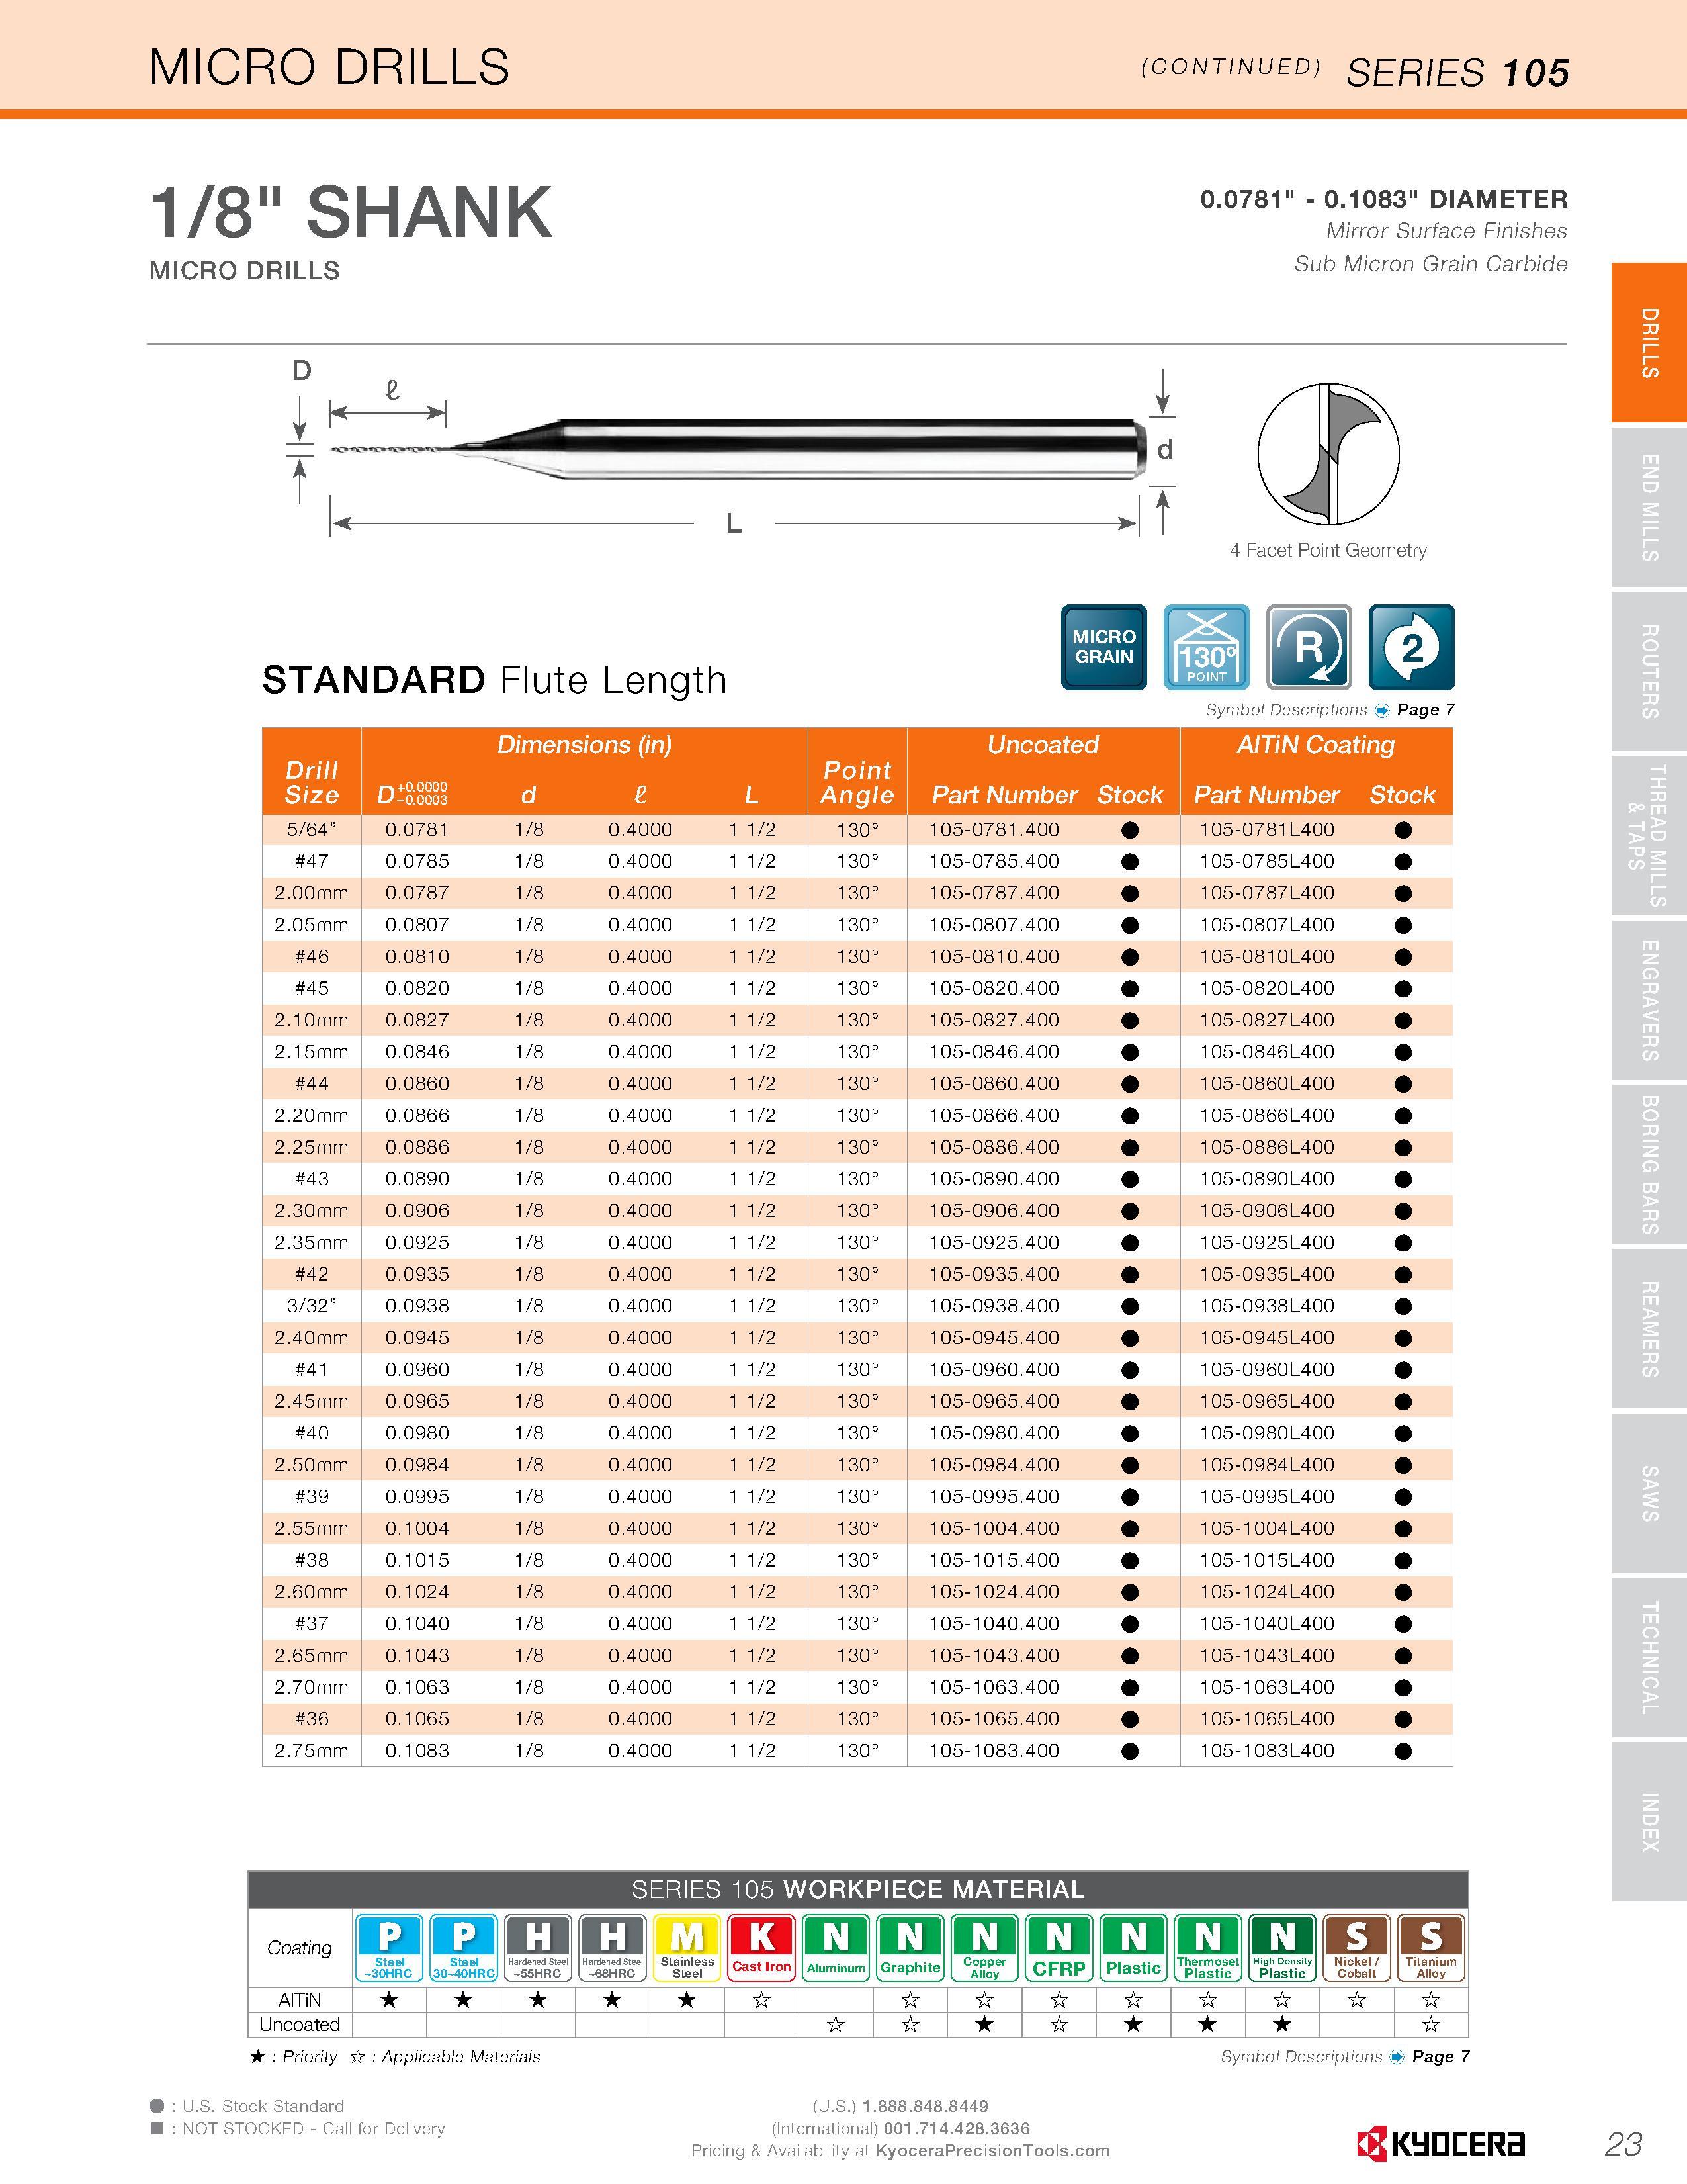Open the REAMERS side tab
Viewport: 1687px width, 2184px height.
(1649, 1329)
